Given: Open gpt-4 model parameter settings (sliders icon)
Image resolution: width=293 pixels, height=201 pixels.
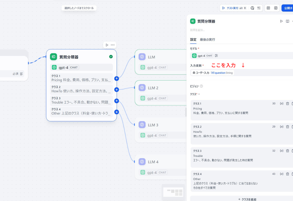Looking at the screenshot, I should 216,56.
